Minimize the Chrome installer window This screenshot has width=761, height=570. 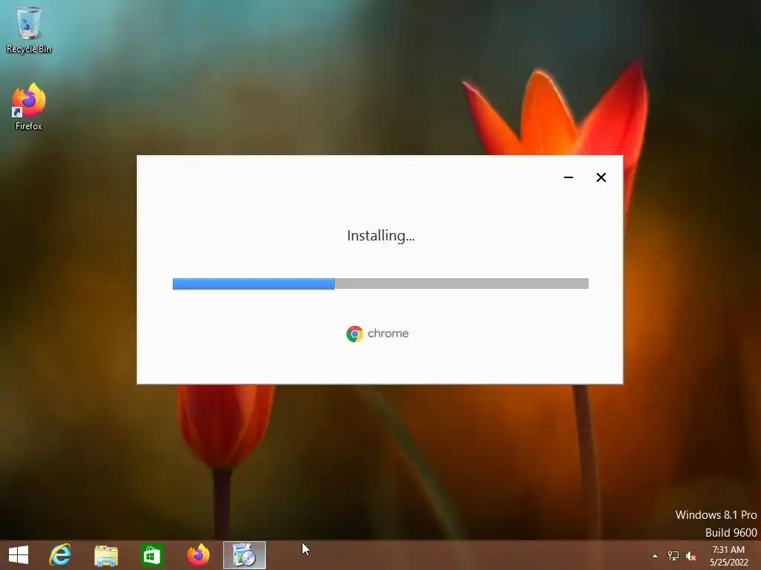tap(569, 177)
